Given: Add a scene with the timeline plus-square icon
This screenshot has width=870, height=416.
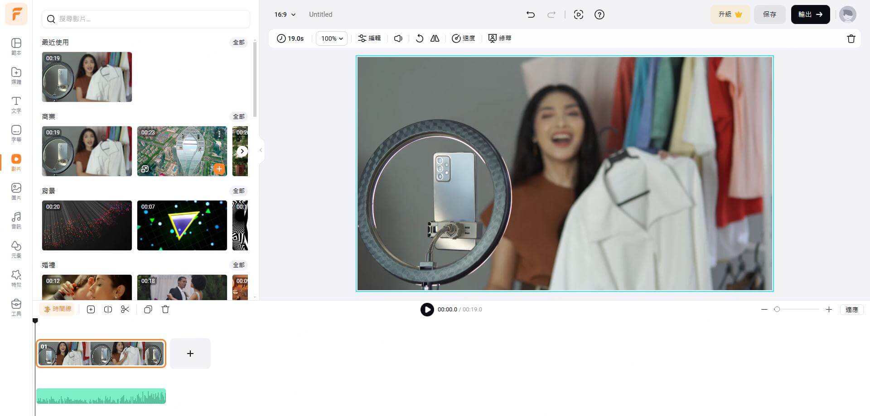Looking at the screenshot, I should (91, 310).
